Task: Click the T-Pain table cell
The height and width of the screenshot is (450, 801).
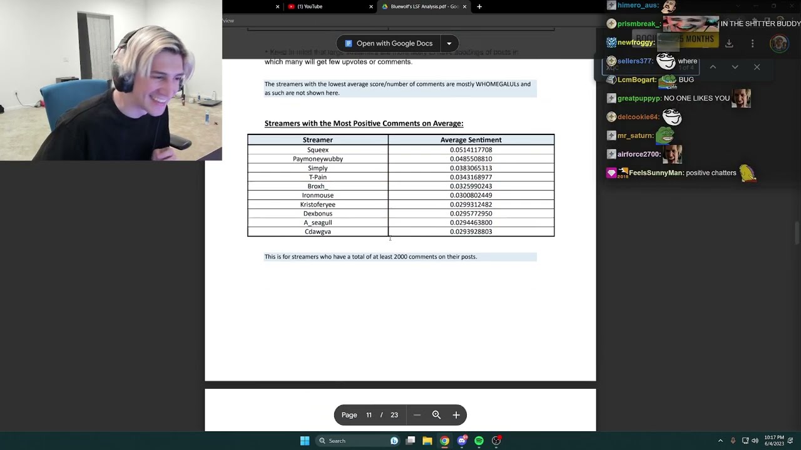Action: (x=318, y=177)
